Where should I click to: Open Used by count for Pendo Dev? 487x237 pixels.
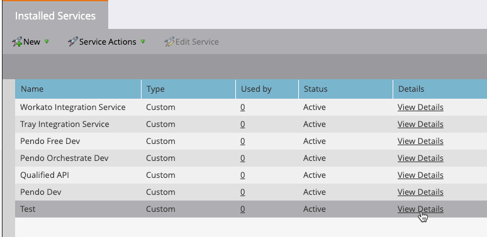[x=243, y=192]
